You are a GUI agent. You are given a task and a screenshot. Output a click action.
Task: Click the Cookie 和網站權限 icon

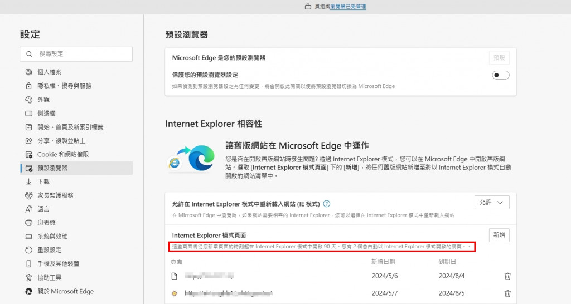pyautogui.click(x=29, y=155)
